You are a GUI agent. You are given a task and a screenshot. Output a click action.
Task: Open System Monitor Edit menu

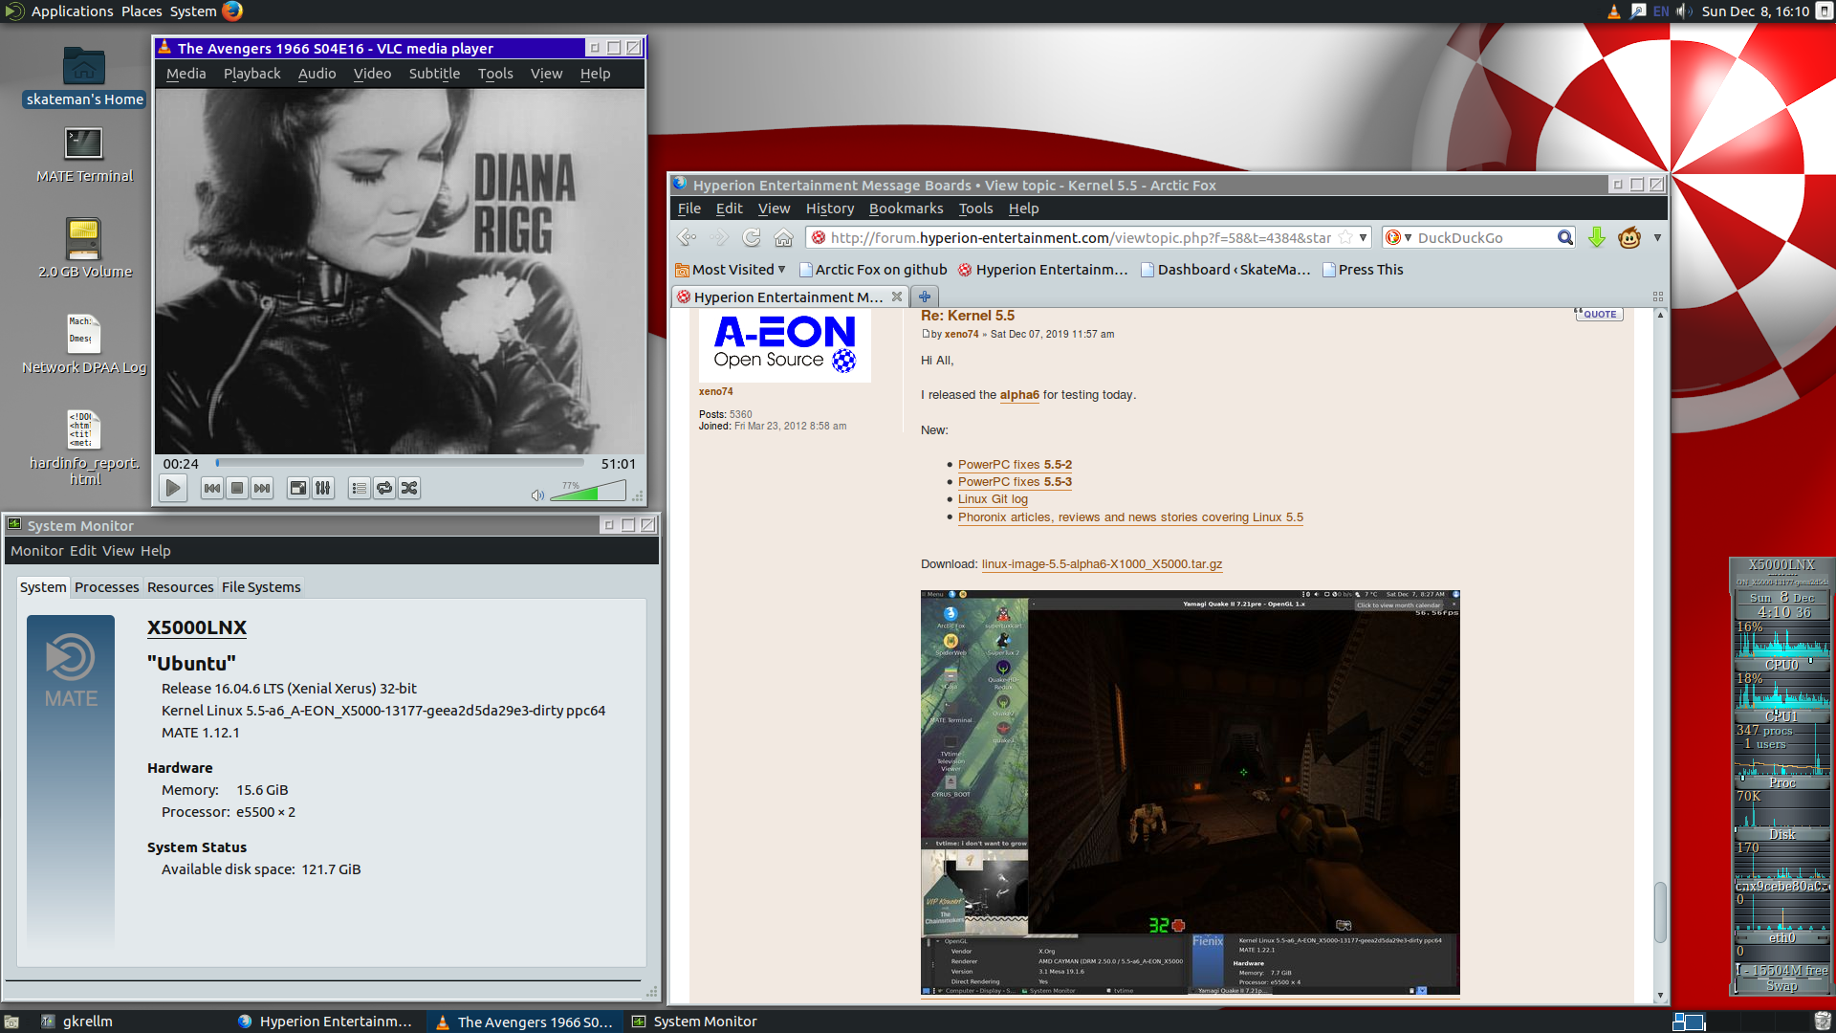82,551
